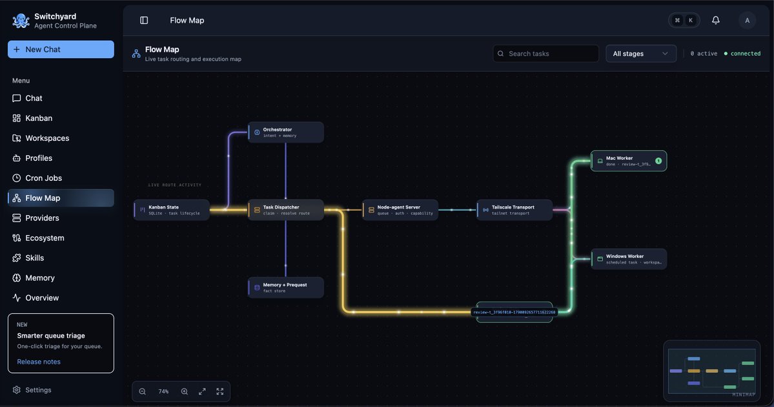Select the Windows Worker node

(628, 259)
